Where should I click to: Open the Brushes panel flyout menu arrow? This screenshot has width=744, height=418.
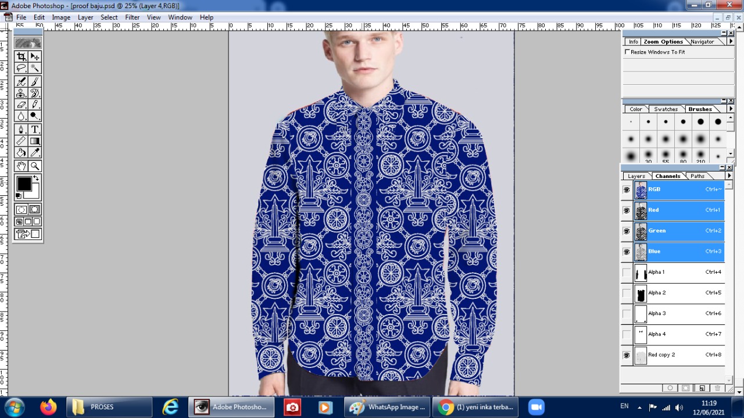(x=731, y=109)
